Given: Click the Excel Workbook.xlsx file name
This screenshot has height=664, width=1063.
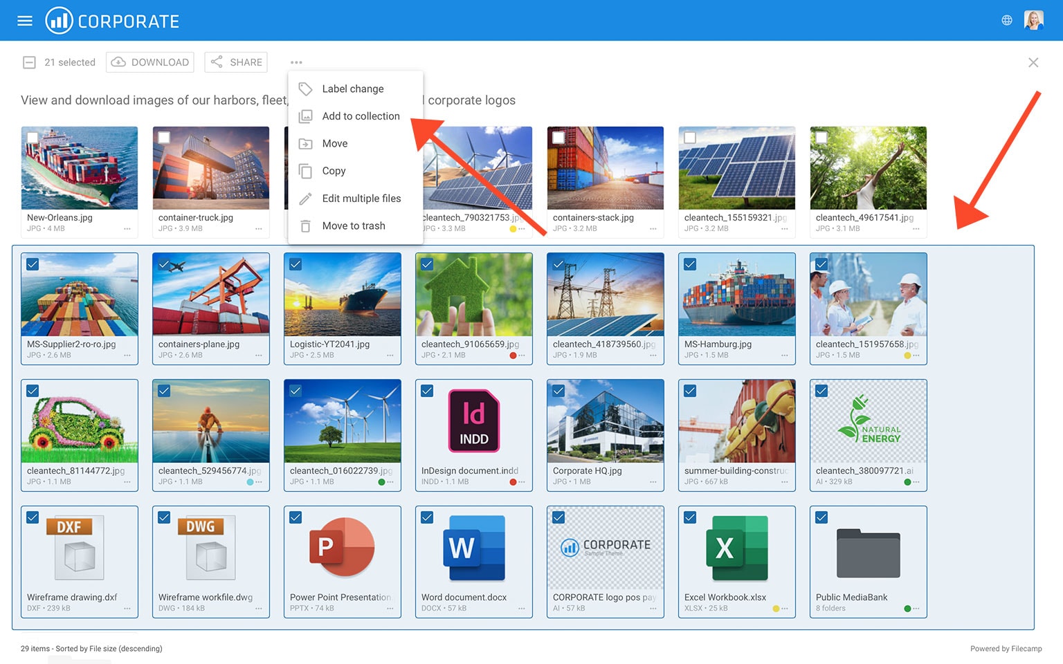Looking at the screenshot, I should 725,598.
